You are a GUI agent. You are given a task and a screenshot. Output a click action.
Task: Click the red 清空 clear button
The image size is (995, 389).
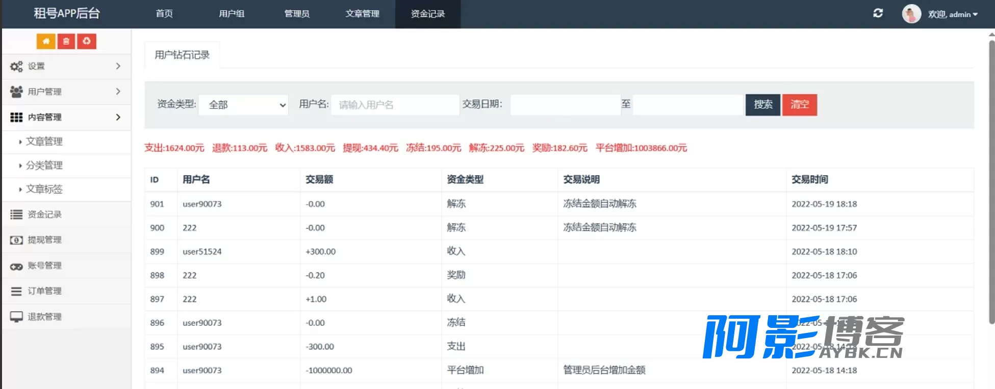[x=800, y=105]
